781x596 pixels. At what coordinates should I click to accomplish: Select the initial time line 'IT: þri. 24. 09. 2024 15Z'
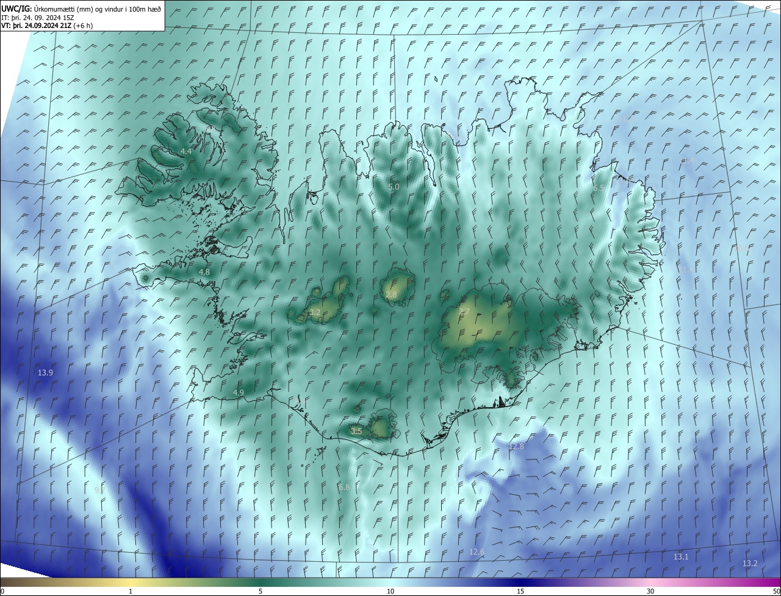coord(38,17)
